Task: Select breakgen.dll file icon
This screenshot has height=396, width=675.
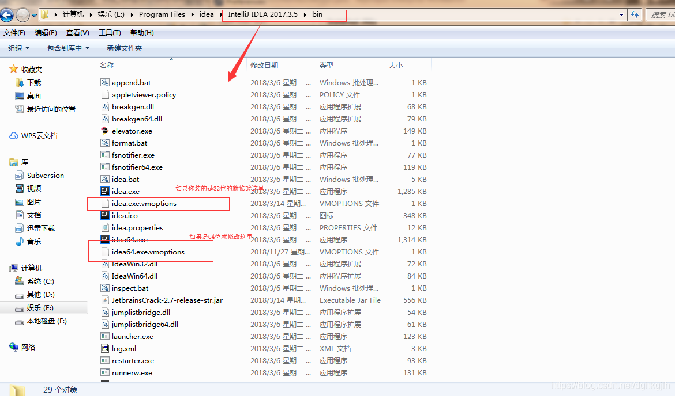Action: 105,106
